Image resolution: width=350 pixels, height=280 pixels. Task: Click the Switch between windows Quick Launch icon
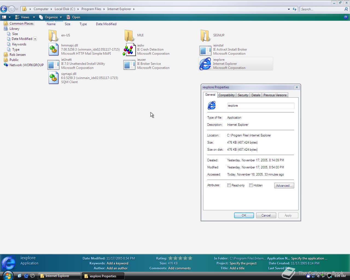tap(32, 276)
